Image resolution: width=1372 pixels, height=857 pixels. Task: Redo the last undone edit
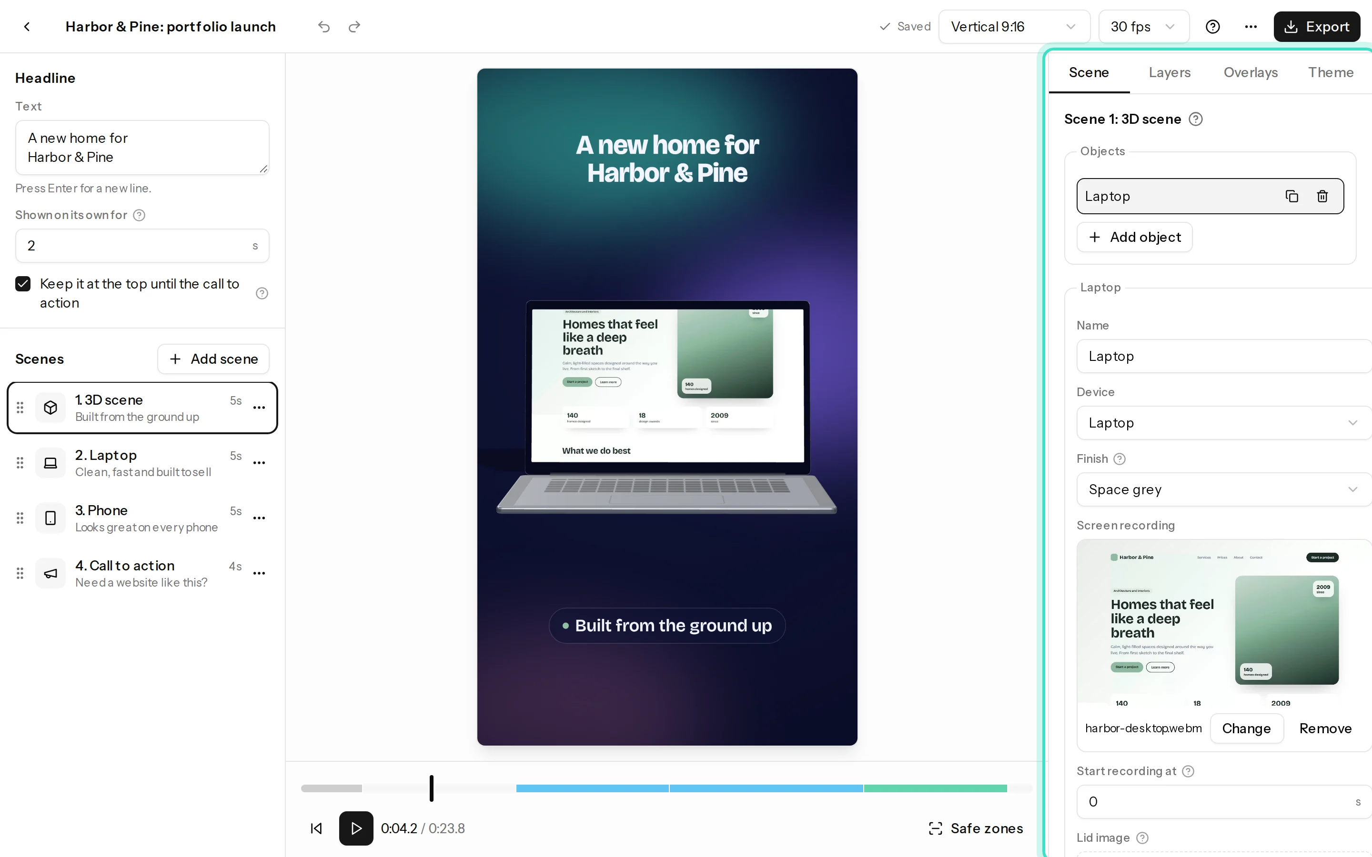tap(354, 27)
